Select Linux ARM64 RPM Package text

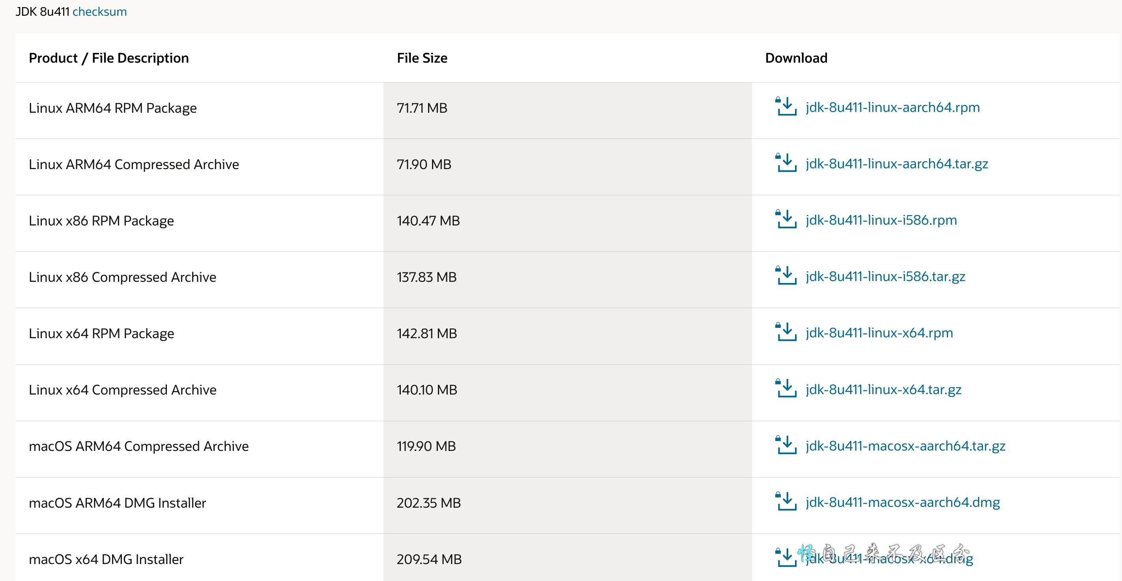[113, 108]
